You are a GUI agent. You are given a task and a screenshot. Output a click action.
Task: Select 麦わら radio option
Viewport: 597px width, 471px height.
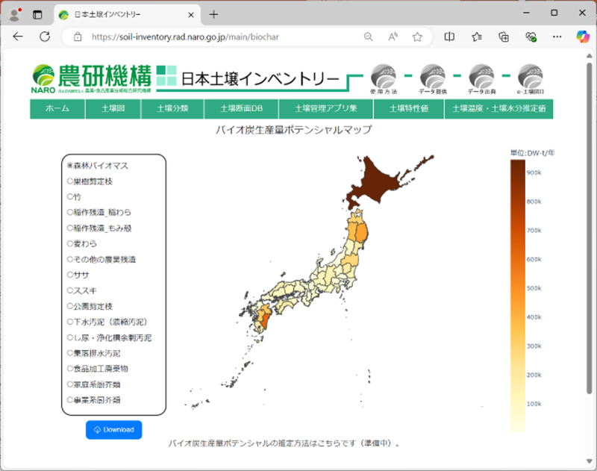[x=69, y=243]
